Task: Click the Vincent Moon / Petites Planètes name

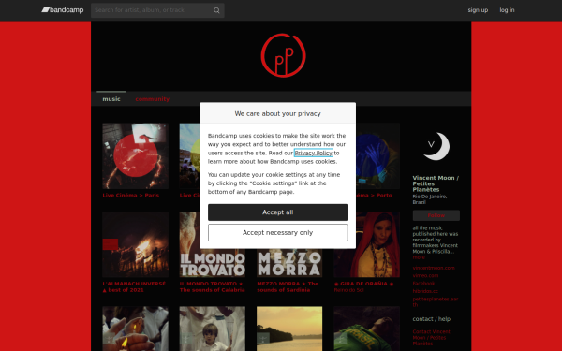Action: pos(436,183)
